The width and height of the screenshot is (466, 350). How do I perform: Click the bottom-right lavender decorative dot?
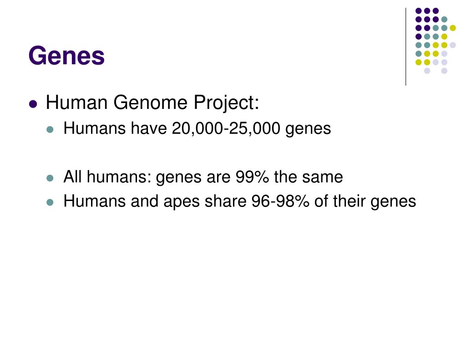(444, 71)
